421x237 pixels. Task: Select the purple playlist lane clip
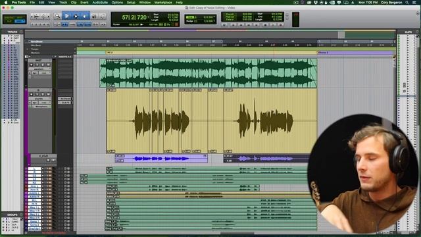(161, 159)
